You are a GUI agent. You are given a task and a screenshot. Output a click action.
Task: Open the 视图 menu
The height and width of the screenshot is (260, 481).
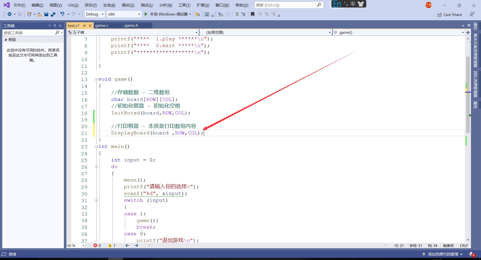[x=56, y=5]
